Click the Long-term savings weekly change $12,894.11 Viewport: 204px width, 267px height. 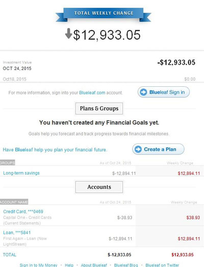pos(189,174)
